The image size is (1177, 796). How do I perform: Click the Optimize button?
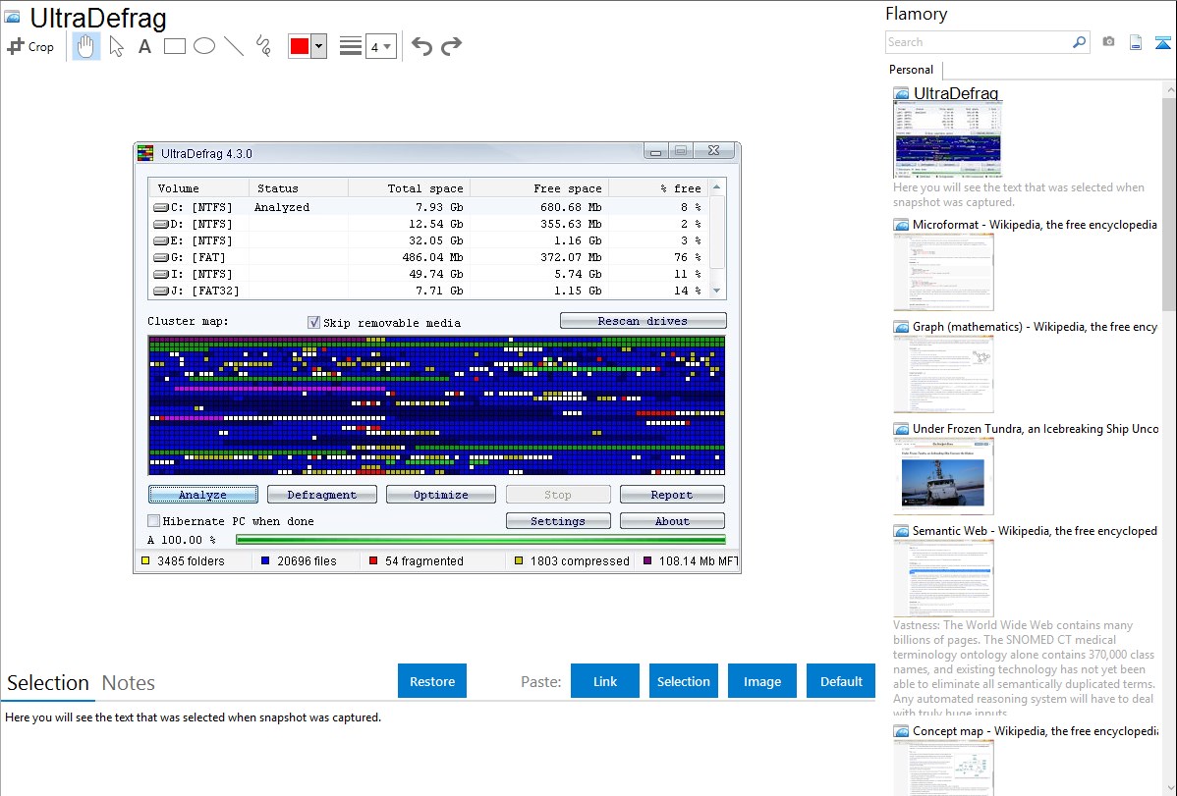[x=440, y=495]
